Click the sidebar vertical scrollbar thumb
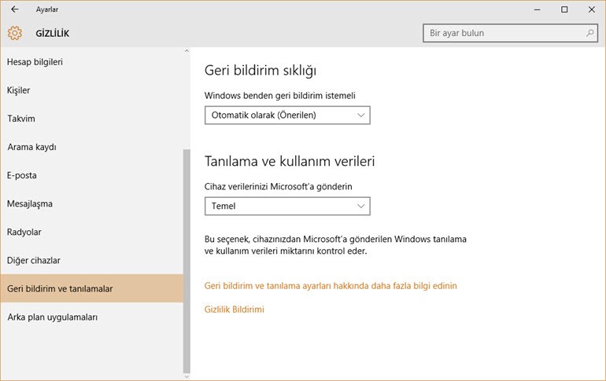The image size is (606, 381). pos(187,259)
